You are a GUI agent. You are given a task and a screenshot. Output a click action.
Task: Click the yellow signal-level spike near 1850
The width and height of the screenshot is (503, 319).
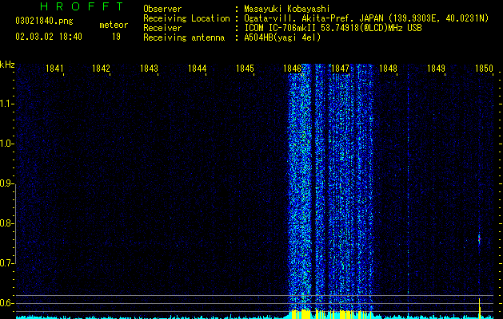click(x=480, y=308)
